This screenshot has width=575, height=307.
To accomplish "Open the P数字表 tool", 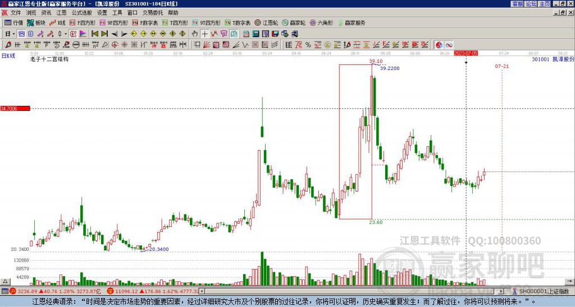I will [x=145, y=22].
